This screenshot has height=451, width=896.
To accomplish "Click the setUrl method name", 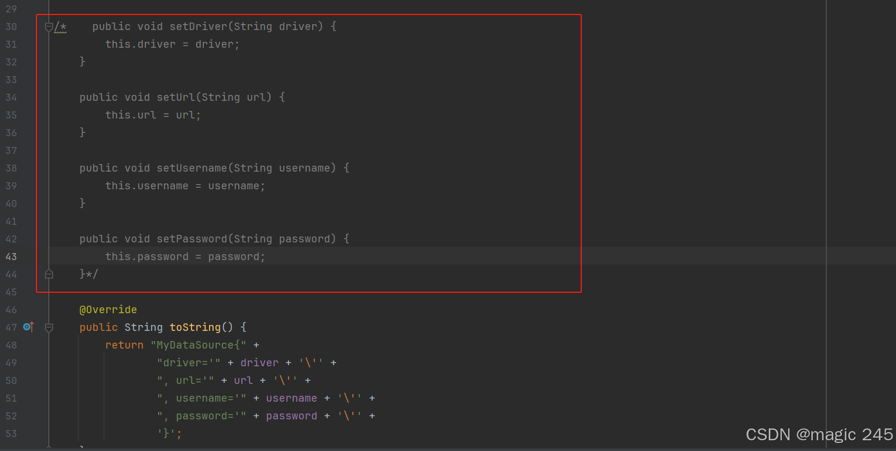I will tap(176, 97).
